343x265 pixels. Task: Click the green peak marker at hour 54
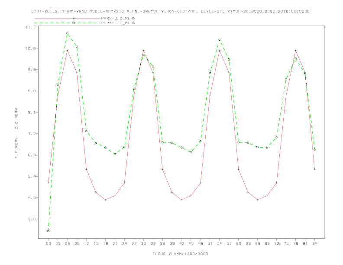click(220, 40)
